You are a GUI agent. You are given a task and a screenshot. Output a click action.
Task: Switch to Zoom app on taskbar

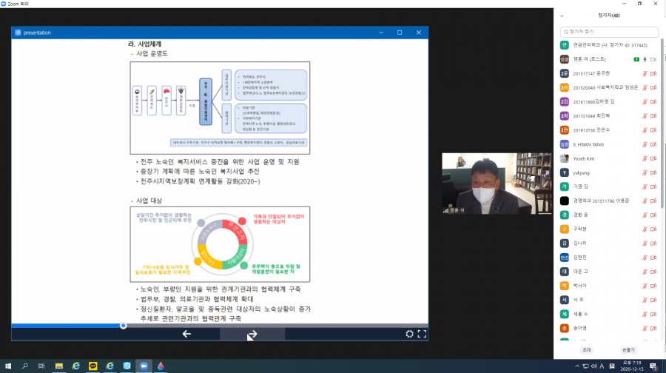click(144, 366)
